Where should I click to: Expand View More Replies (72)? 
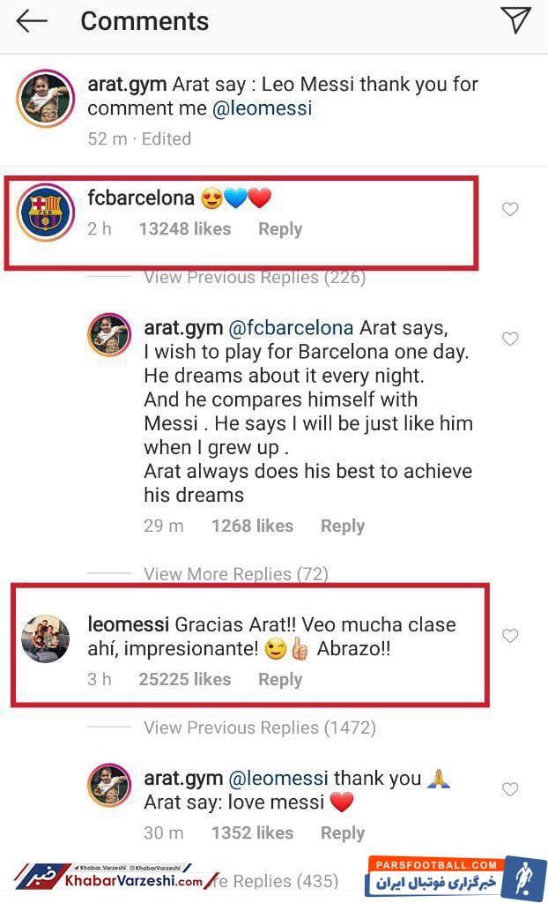(235, 574)
